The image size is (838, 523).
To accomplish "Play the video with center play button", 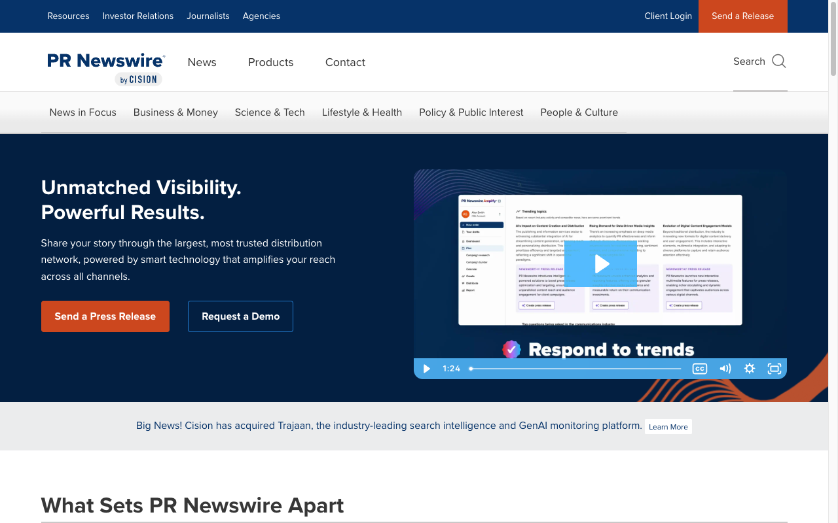I will pos(600,264).
